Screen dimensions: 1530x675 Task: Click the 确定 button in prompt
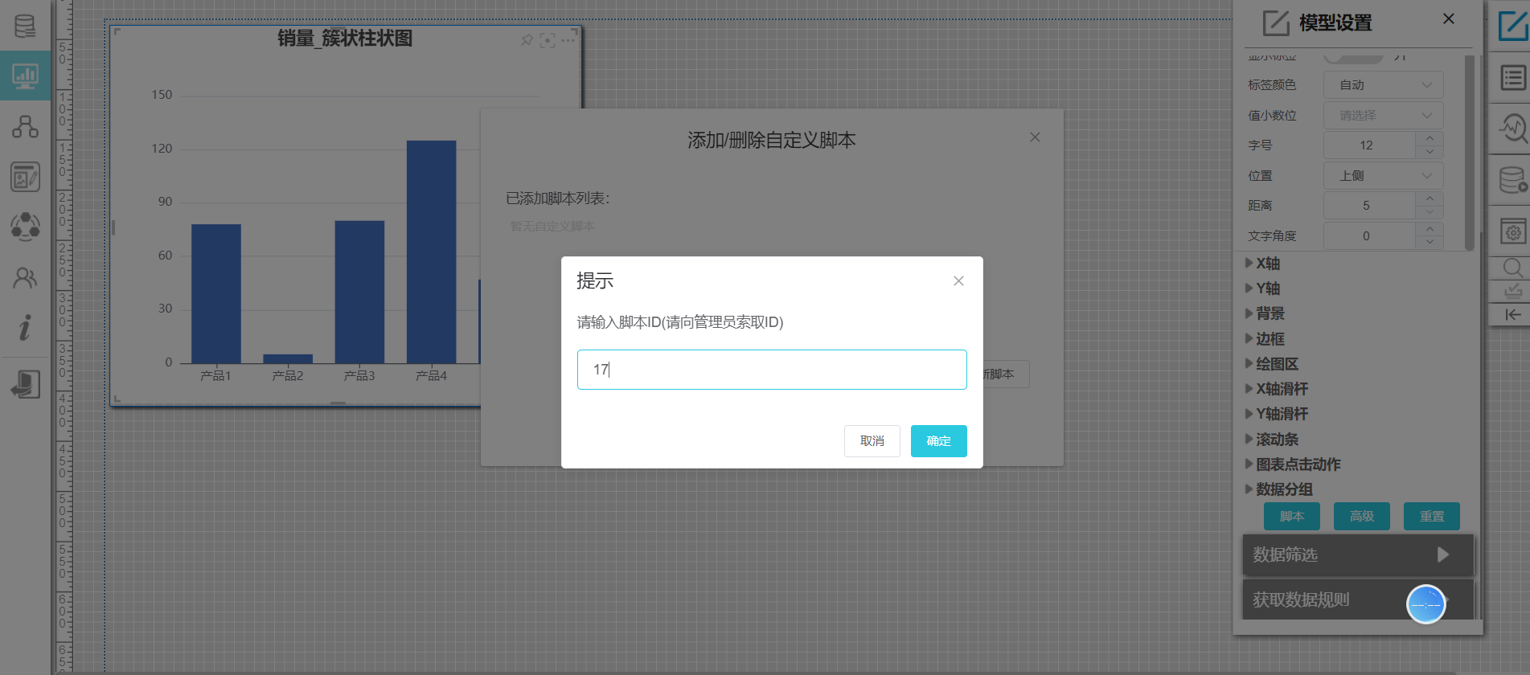938,441
